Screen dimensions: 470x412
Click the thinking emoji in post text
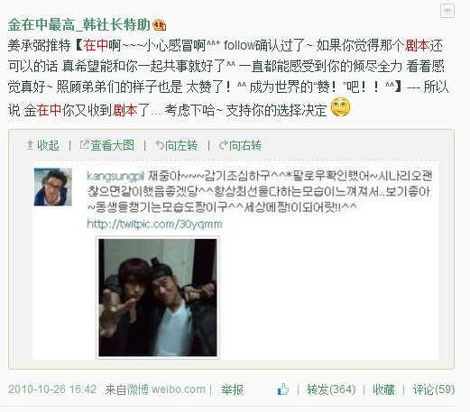click(x=340, y=107)
